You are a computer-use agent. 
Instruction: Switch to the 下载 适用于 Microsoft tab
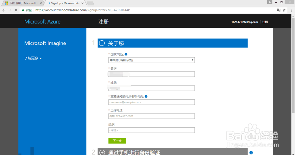point(23,3)
